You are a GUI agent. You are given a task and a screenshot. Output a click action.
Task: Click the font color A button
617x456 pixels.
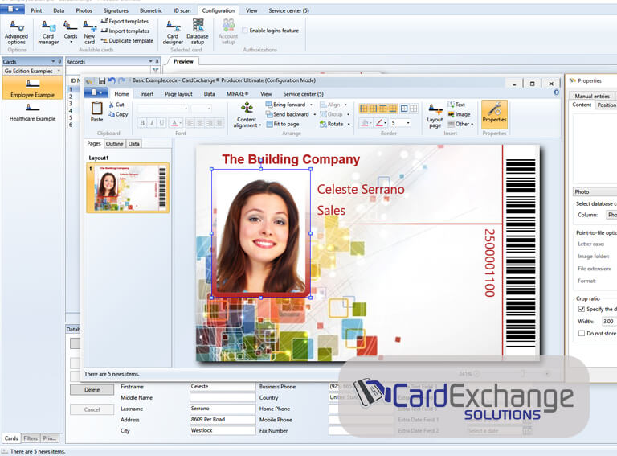coord(174,123)
